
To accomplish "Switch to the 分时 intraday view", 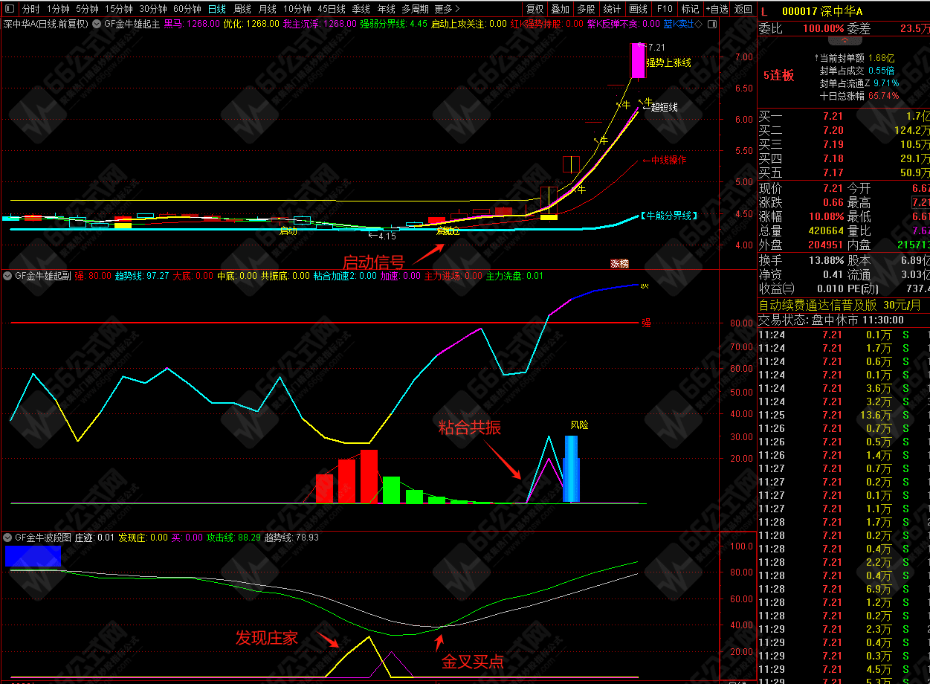I will (x=30, y=9).
